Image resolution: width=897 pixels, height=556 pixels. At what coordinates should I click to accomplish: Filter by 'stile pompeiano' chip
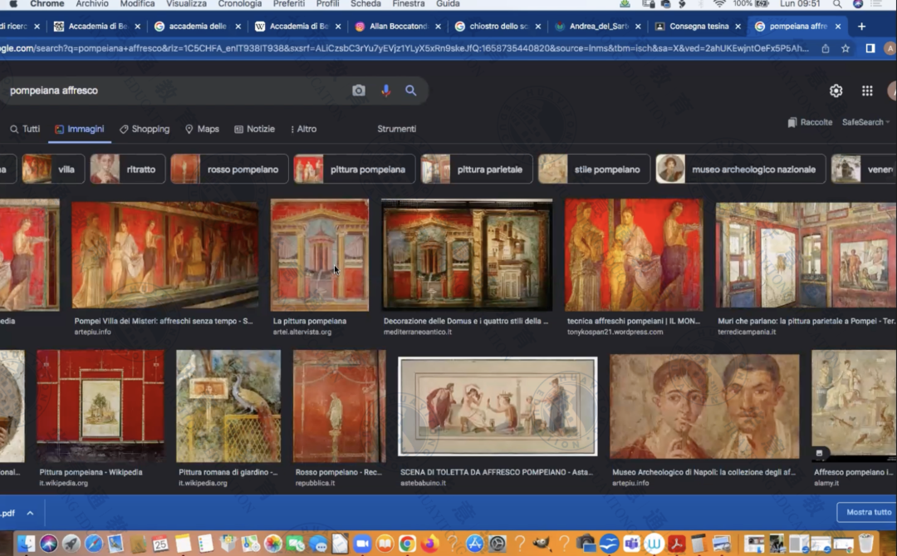[594, 169]
